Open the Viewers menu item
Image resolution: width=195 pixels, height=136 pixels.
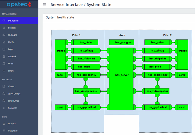pos(12,86)
